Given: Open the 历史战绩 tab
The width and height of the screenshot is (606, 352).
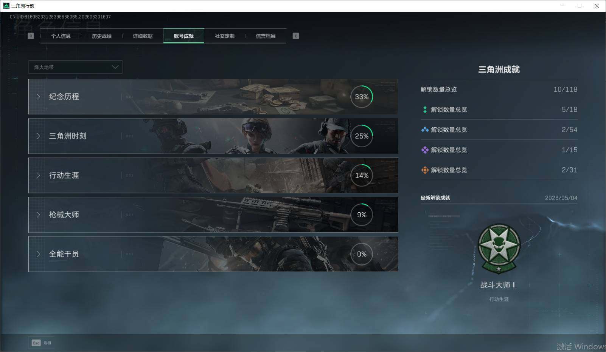Looking at the screenshot, I should click(x=102, y=36).
